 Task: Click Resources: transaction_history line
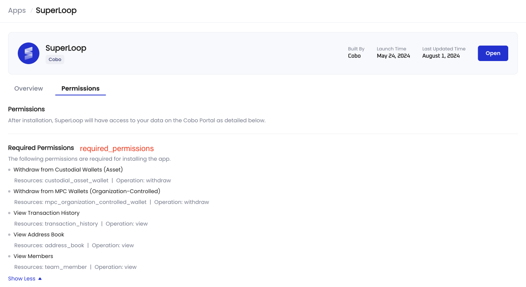pyautogui.click(x=81, y=224)
